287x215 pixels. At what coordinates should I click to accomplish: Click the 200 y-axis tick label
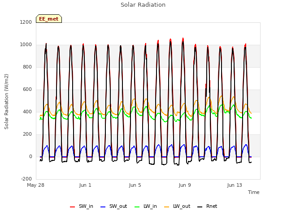tap(27, 134)
